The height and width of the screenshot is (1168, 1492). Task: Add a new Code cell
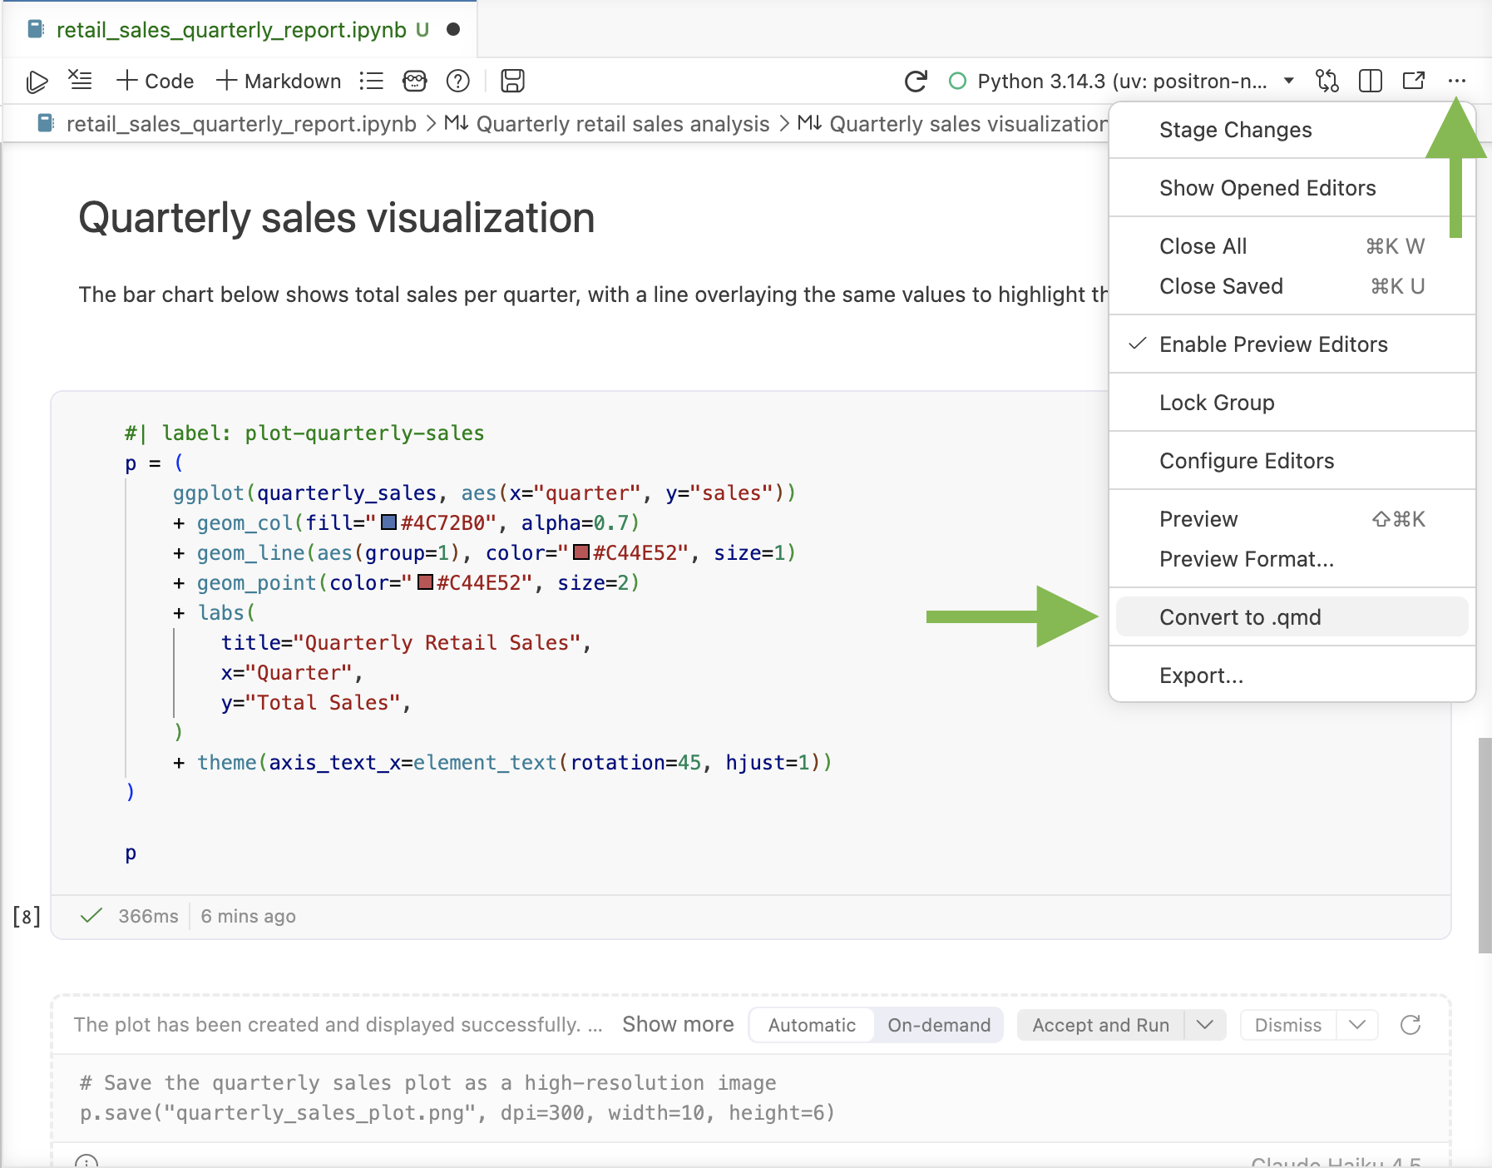tap(156, 81)
